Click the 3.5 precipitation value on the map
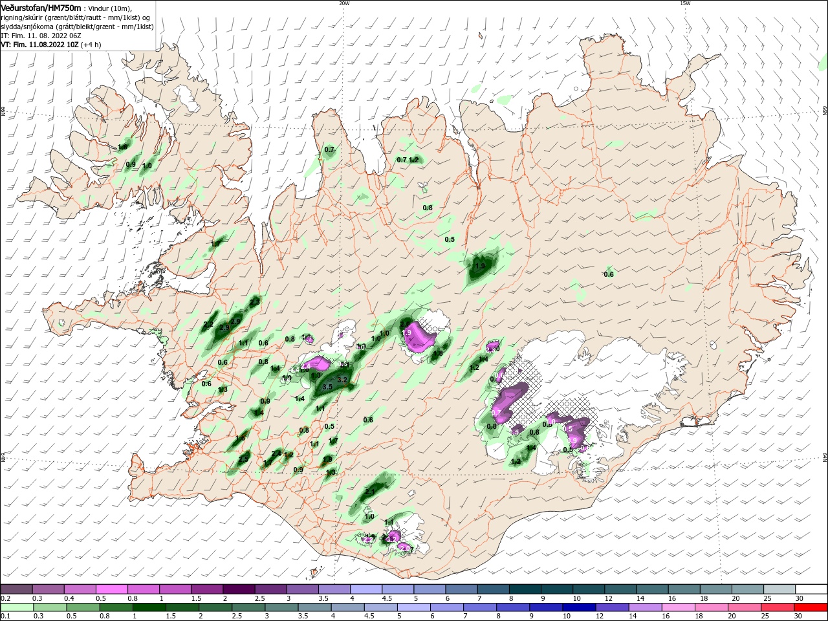 pos(327,387)
